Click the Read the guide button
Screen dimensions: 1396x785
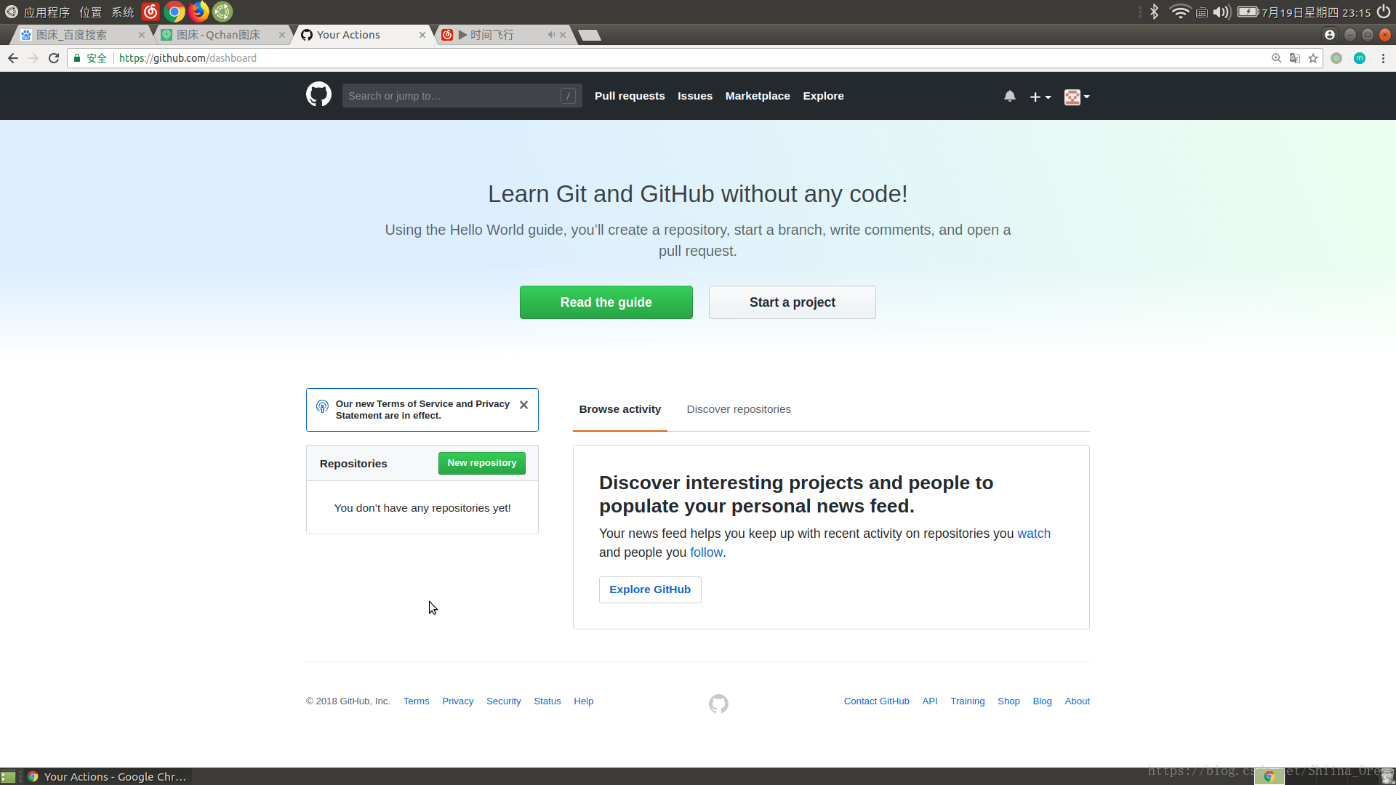coord(606,302)
